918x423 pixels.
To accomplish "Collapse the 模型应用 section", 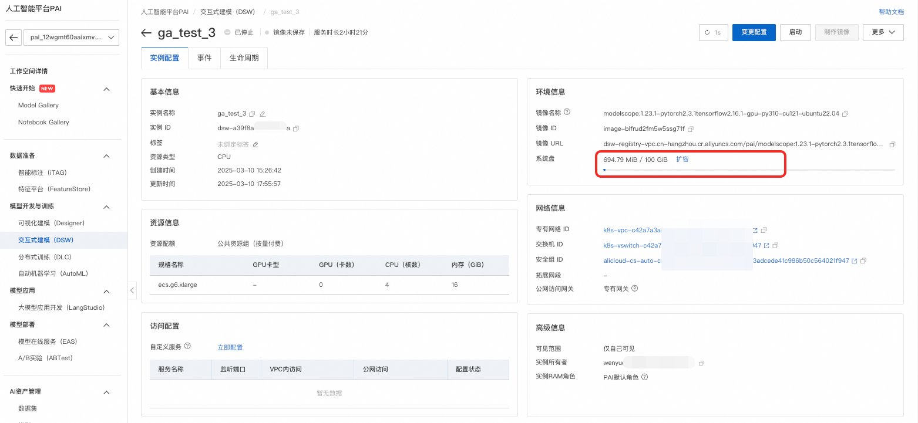I will tap(106, 292).
